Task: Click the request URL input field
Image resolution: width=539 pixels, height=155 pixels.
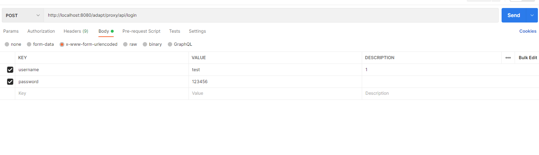Action: [271, 15]
